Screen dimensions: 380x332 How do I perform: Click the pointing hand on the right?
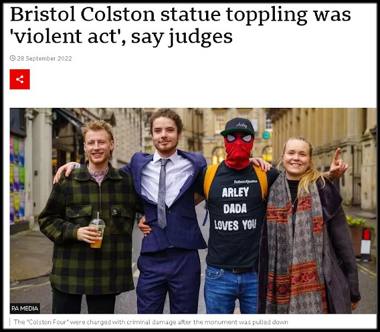coord(338,164)
